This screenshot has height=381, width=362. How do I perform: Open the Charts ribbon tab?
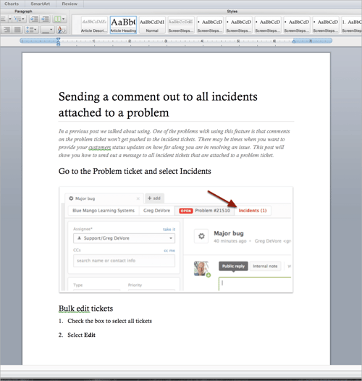click(12, 4)
